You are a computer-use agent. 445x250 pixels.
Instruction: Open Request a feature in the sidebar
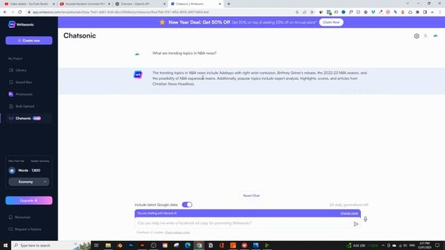point(25,229)
